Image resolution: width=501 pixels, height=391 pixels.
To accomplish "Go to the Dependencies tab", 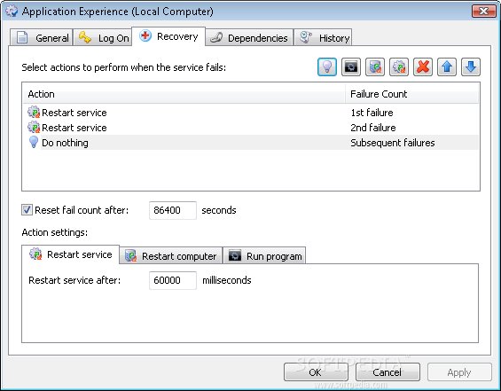I will (x=249, y=38).
